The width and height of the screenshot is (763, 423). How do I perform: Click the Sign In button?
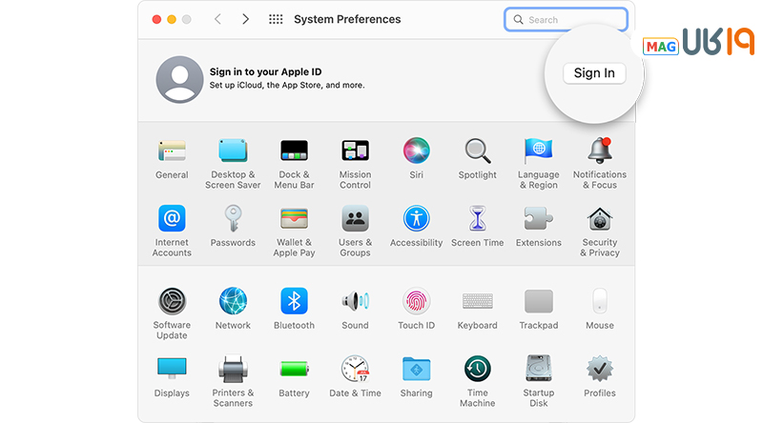[x=594, y=73]
